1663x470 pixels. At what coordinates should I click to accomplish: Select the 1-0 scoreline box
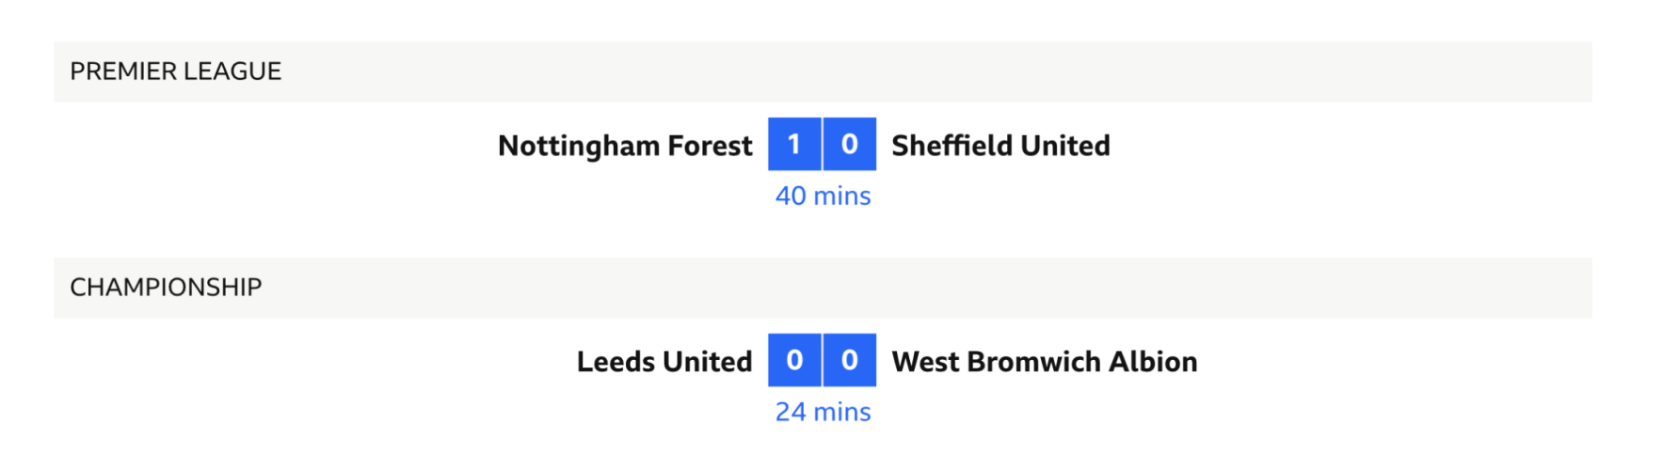coord(822,144)
